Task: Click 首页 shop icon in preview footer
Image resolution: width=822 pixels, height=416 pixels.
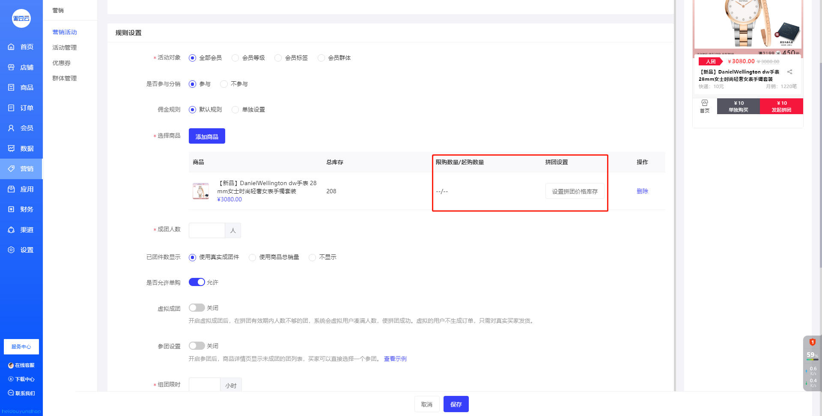Action: [705, 106]
